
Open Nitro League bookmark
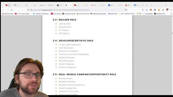click(56, 14)
